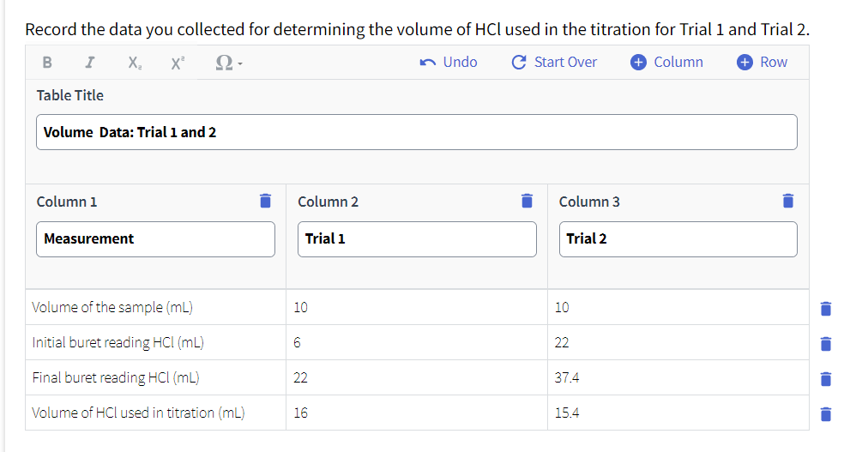Delete Column 1 using trash icon

click(x=265, y=201)
